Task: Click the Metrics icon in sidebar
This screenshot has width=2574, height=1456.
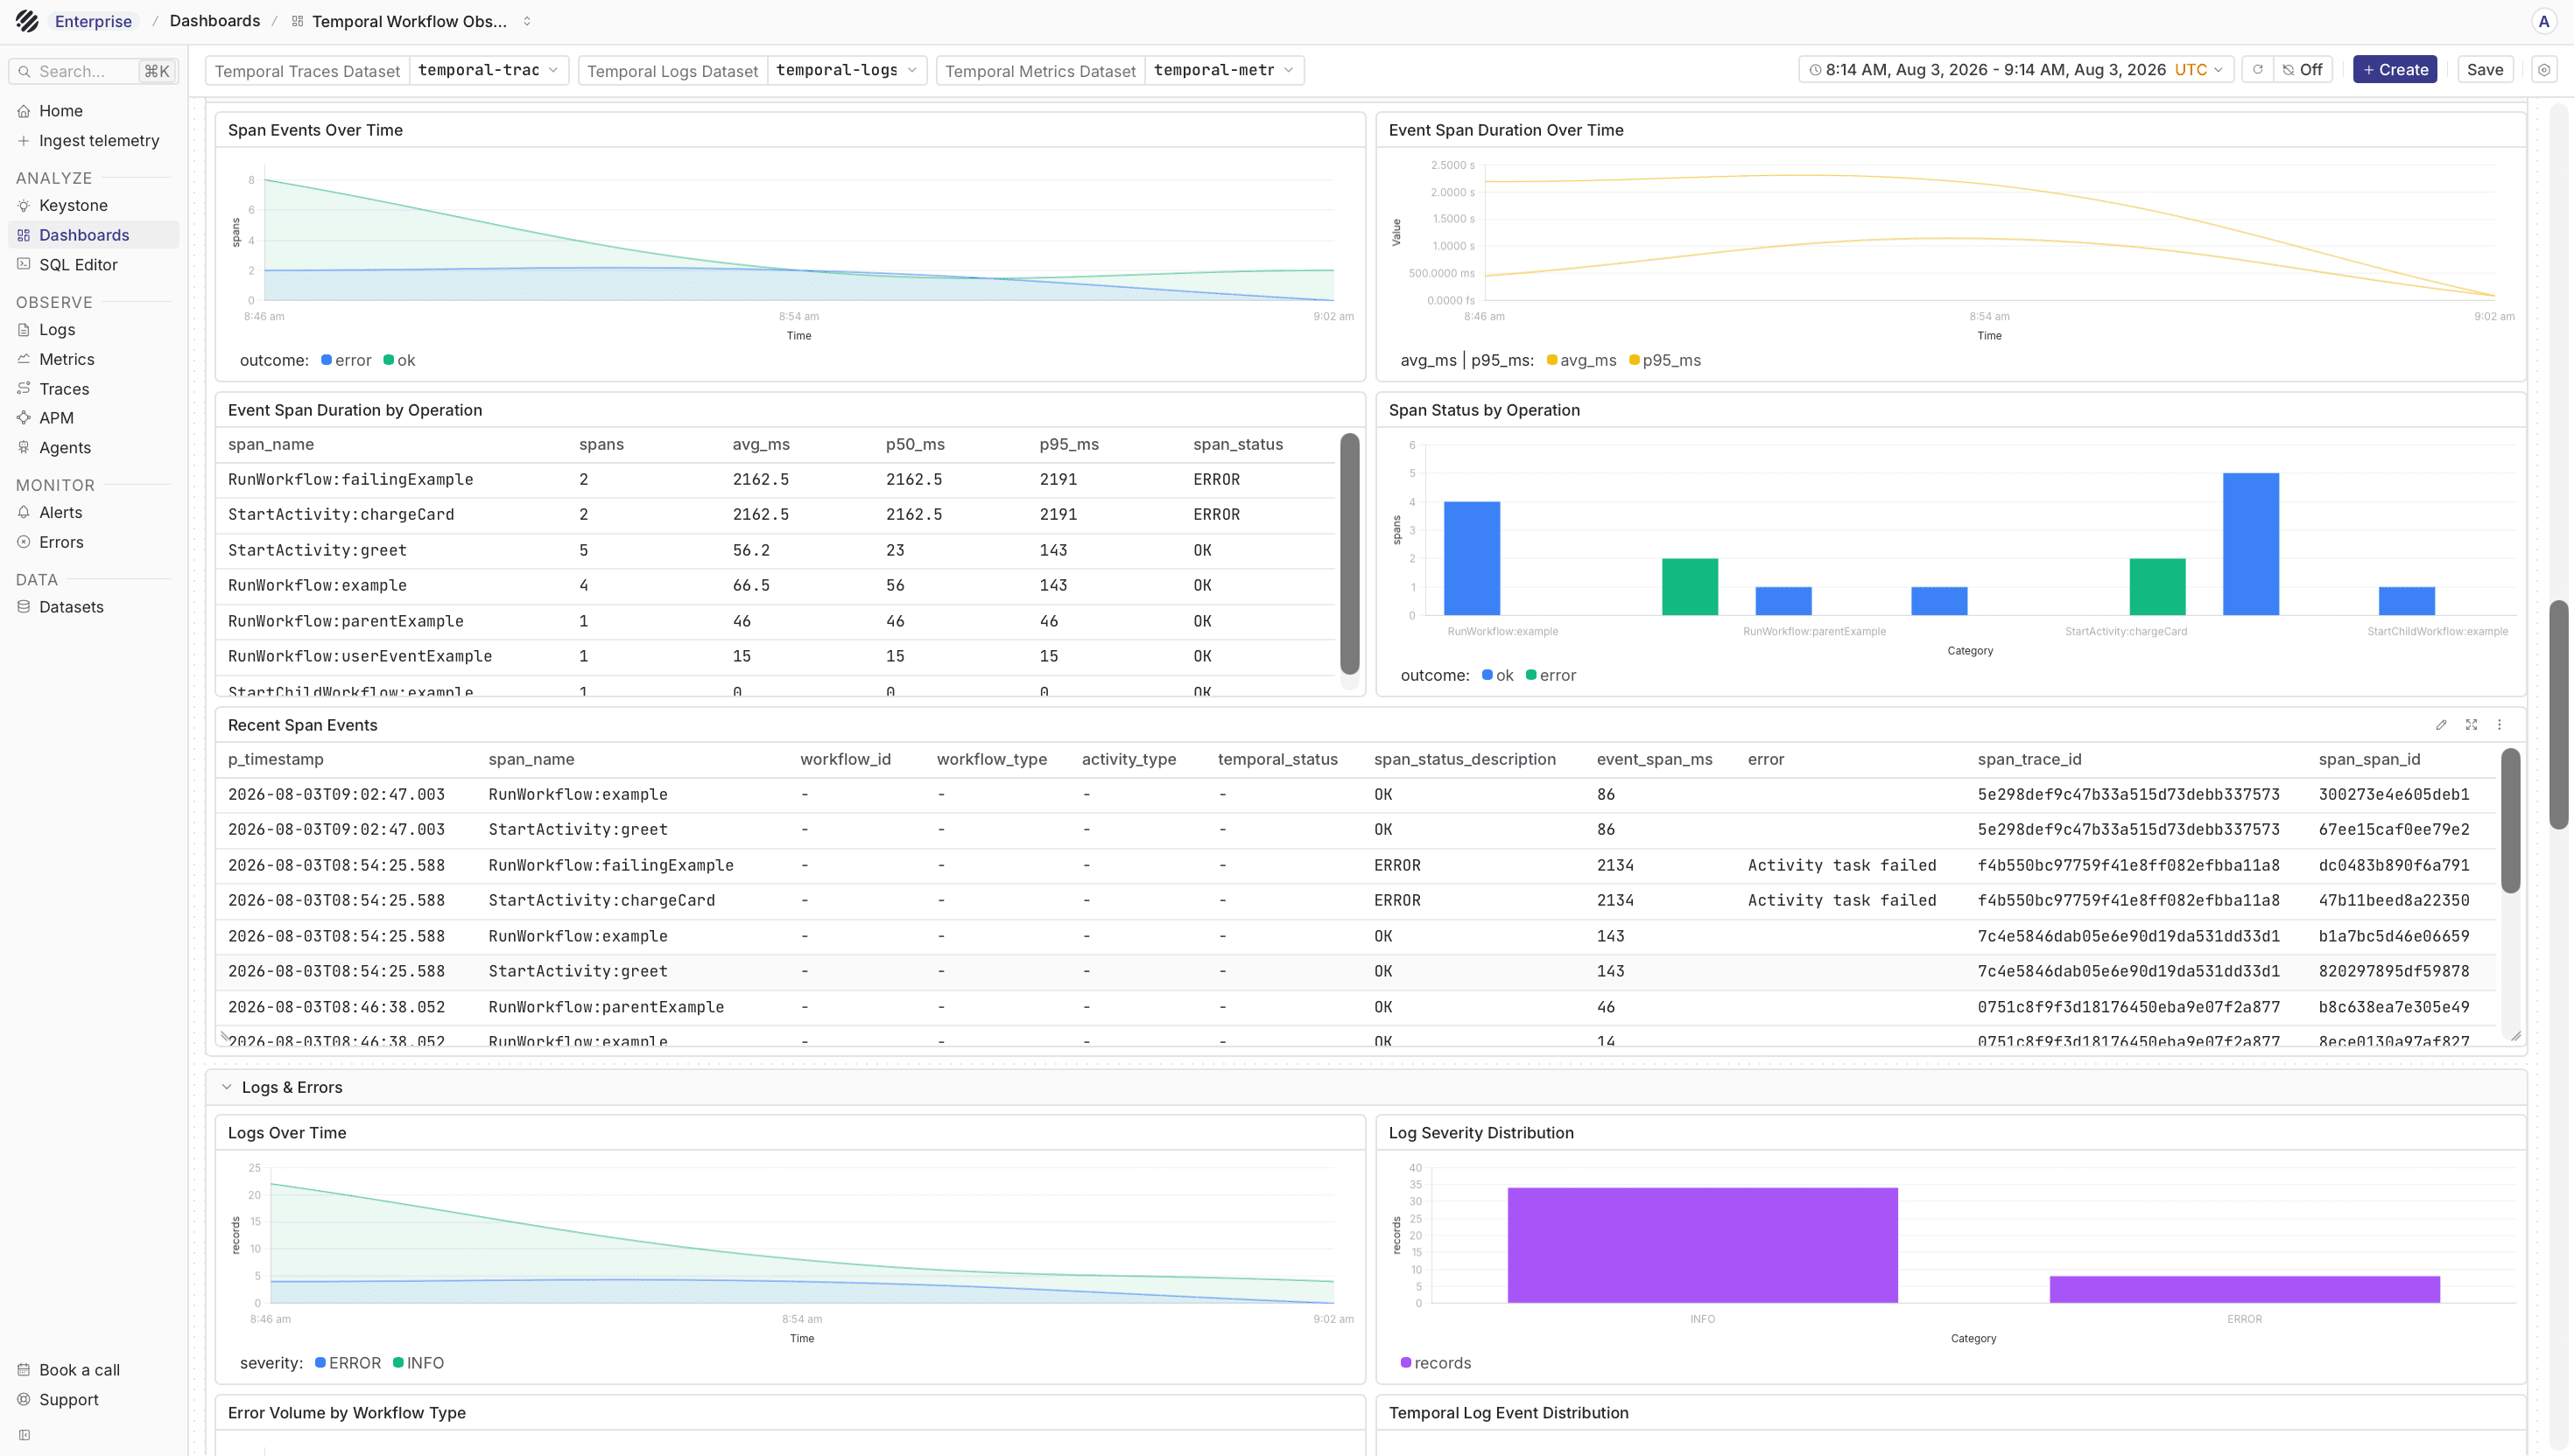Action: click(x=24, y=359)
